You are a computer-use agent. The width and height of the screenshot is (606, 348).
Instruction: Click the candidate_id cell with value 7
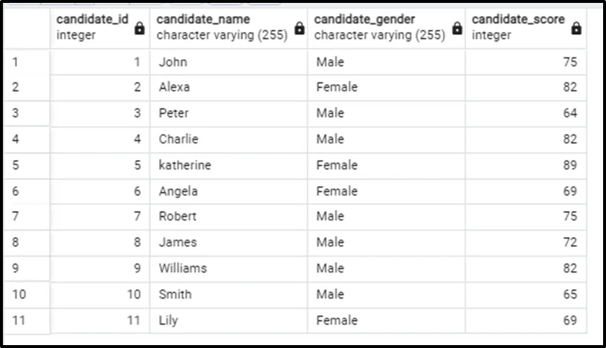pyautogui.click(x=99, y=216)
